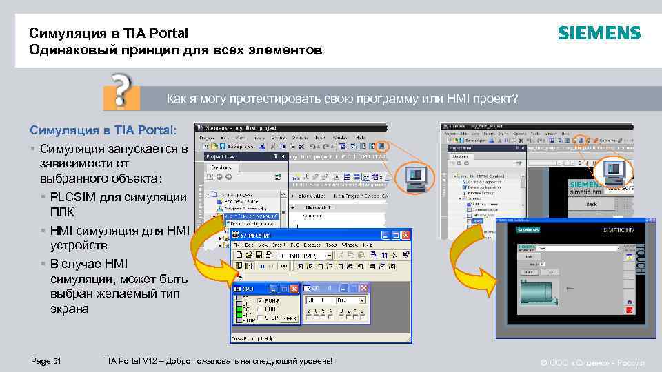Click Start simulation icon in left TIA toolbar

pyautogui.click(x=381, y=146)
